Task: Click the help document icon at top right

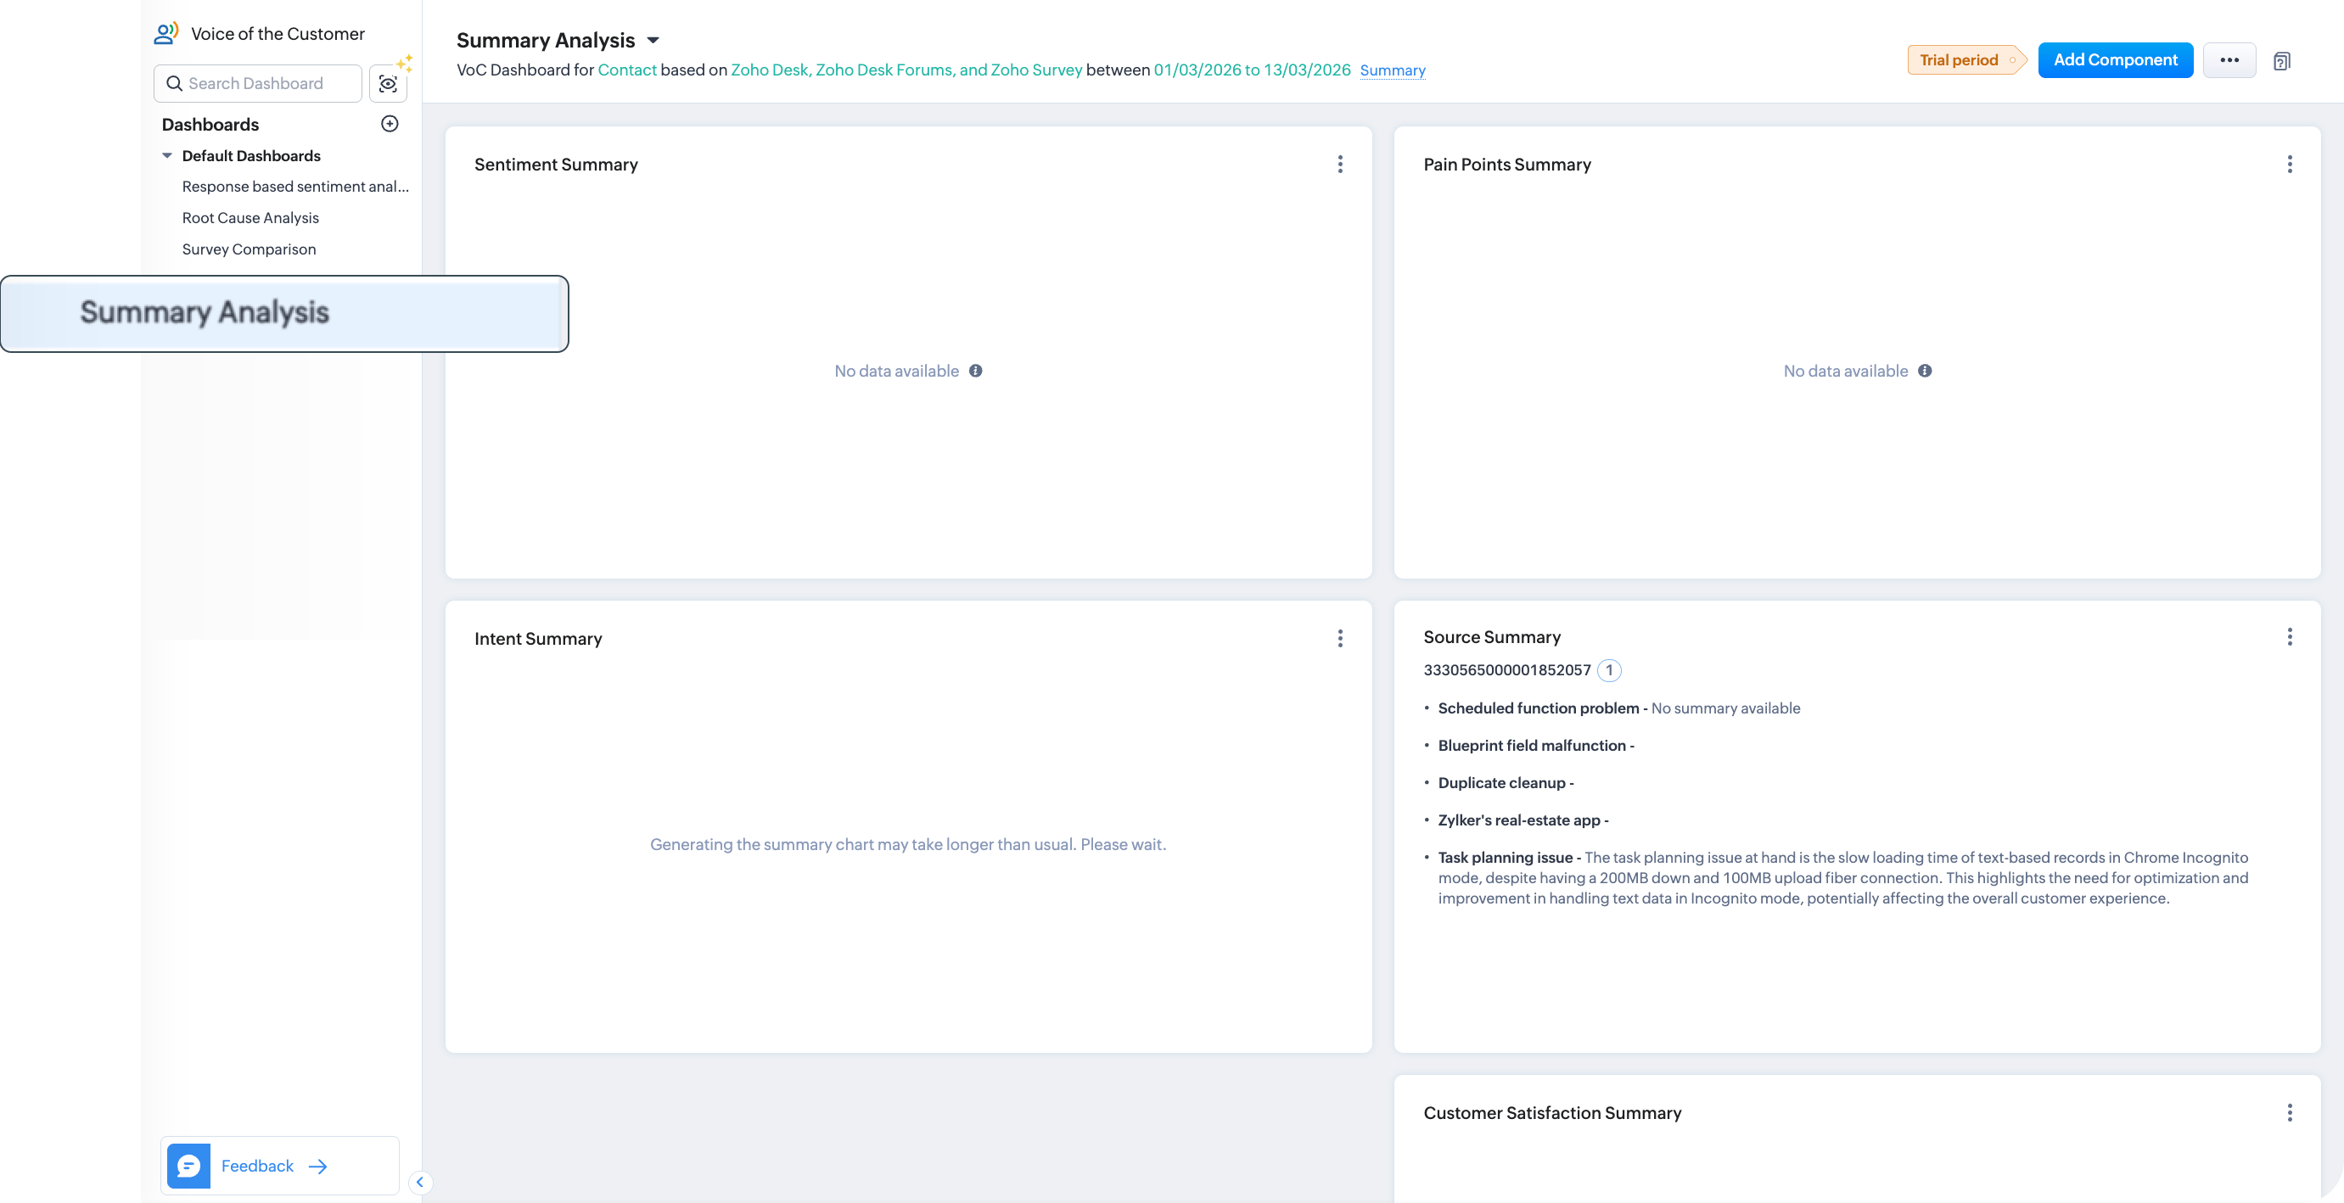Action: (x=2281, y=61)
